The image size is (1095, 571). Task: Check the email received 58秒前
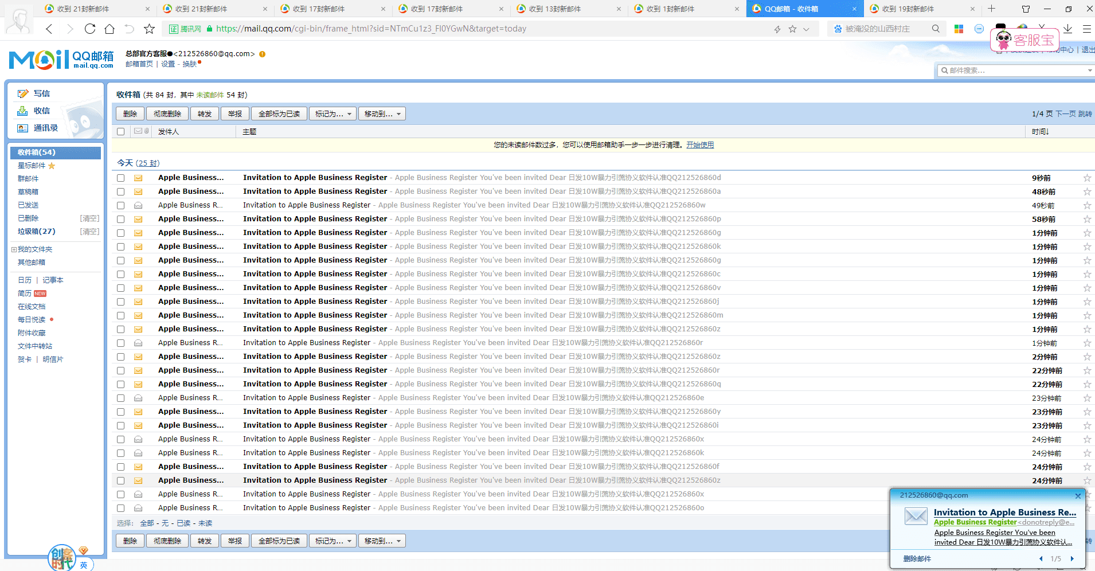coord(120,219)
